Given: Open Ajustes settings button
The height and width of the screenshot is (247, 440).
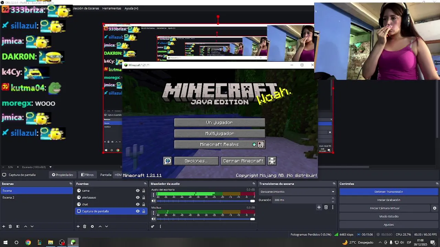Looking at the screenshot, I should pos(389,225).
